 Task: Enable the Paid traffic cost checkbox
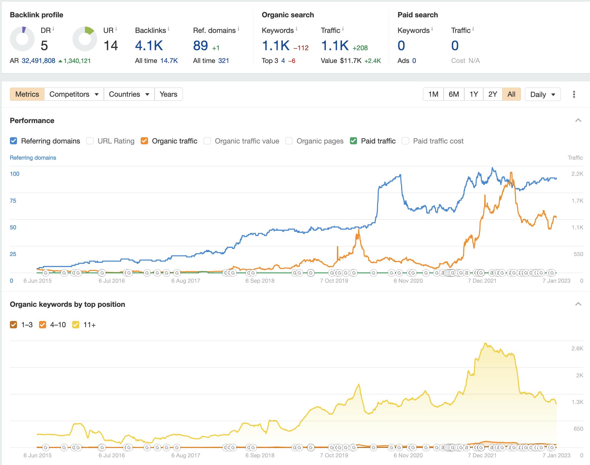[405, 141]
